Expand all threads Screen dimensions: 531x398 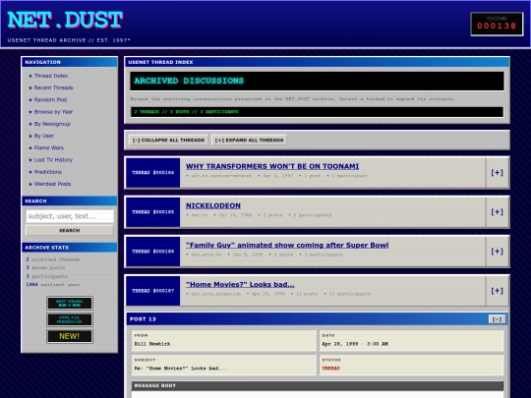click(x=249, y=141)
